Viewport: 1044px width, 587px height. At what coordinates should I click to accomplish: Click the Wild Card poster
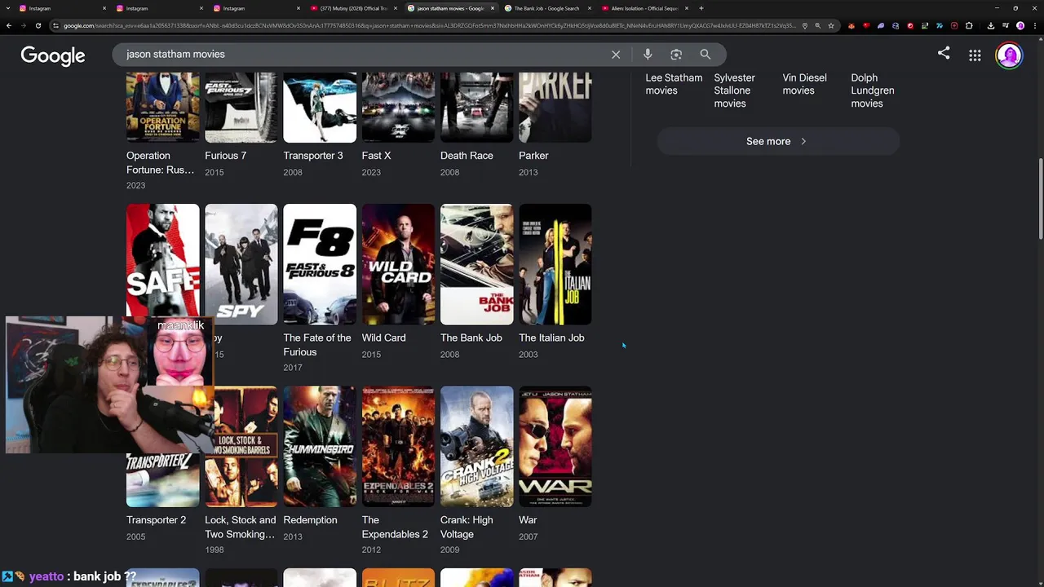[398, 264]
